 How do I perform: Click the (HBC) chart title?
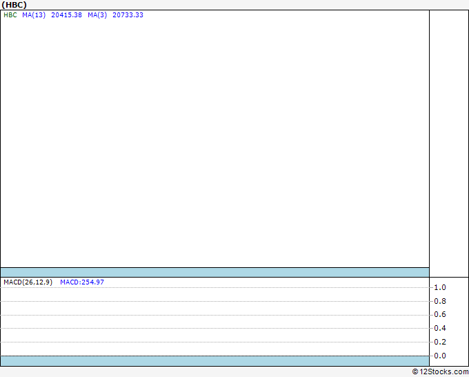[14, 5]
